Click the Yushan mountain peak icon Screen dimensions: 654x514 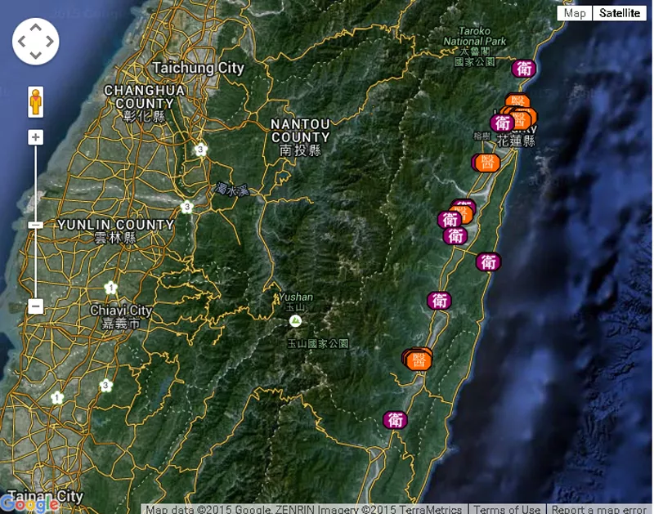tap(295, 321)
